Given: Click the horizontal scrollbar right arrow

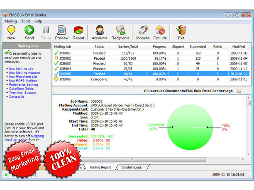Looking at the screenshot, I should pyautogui.click(x=243, y=159).
